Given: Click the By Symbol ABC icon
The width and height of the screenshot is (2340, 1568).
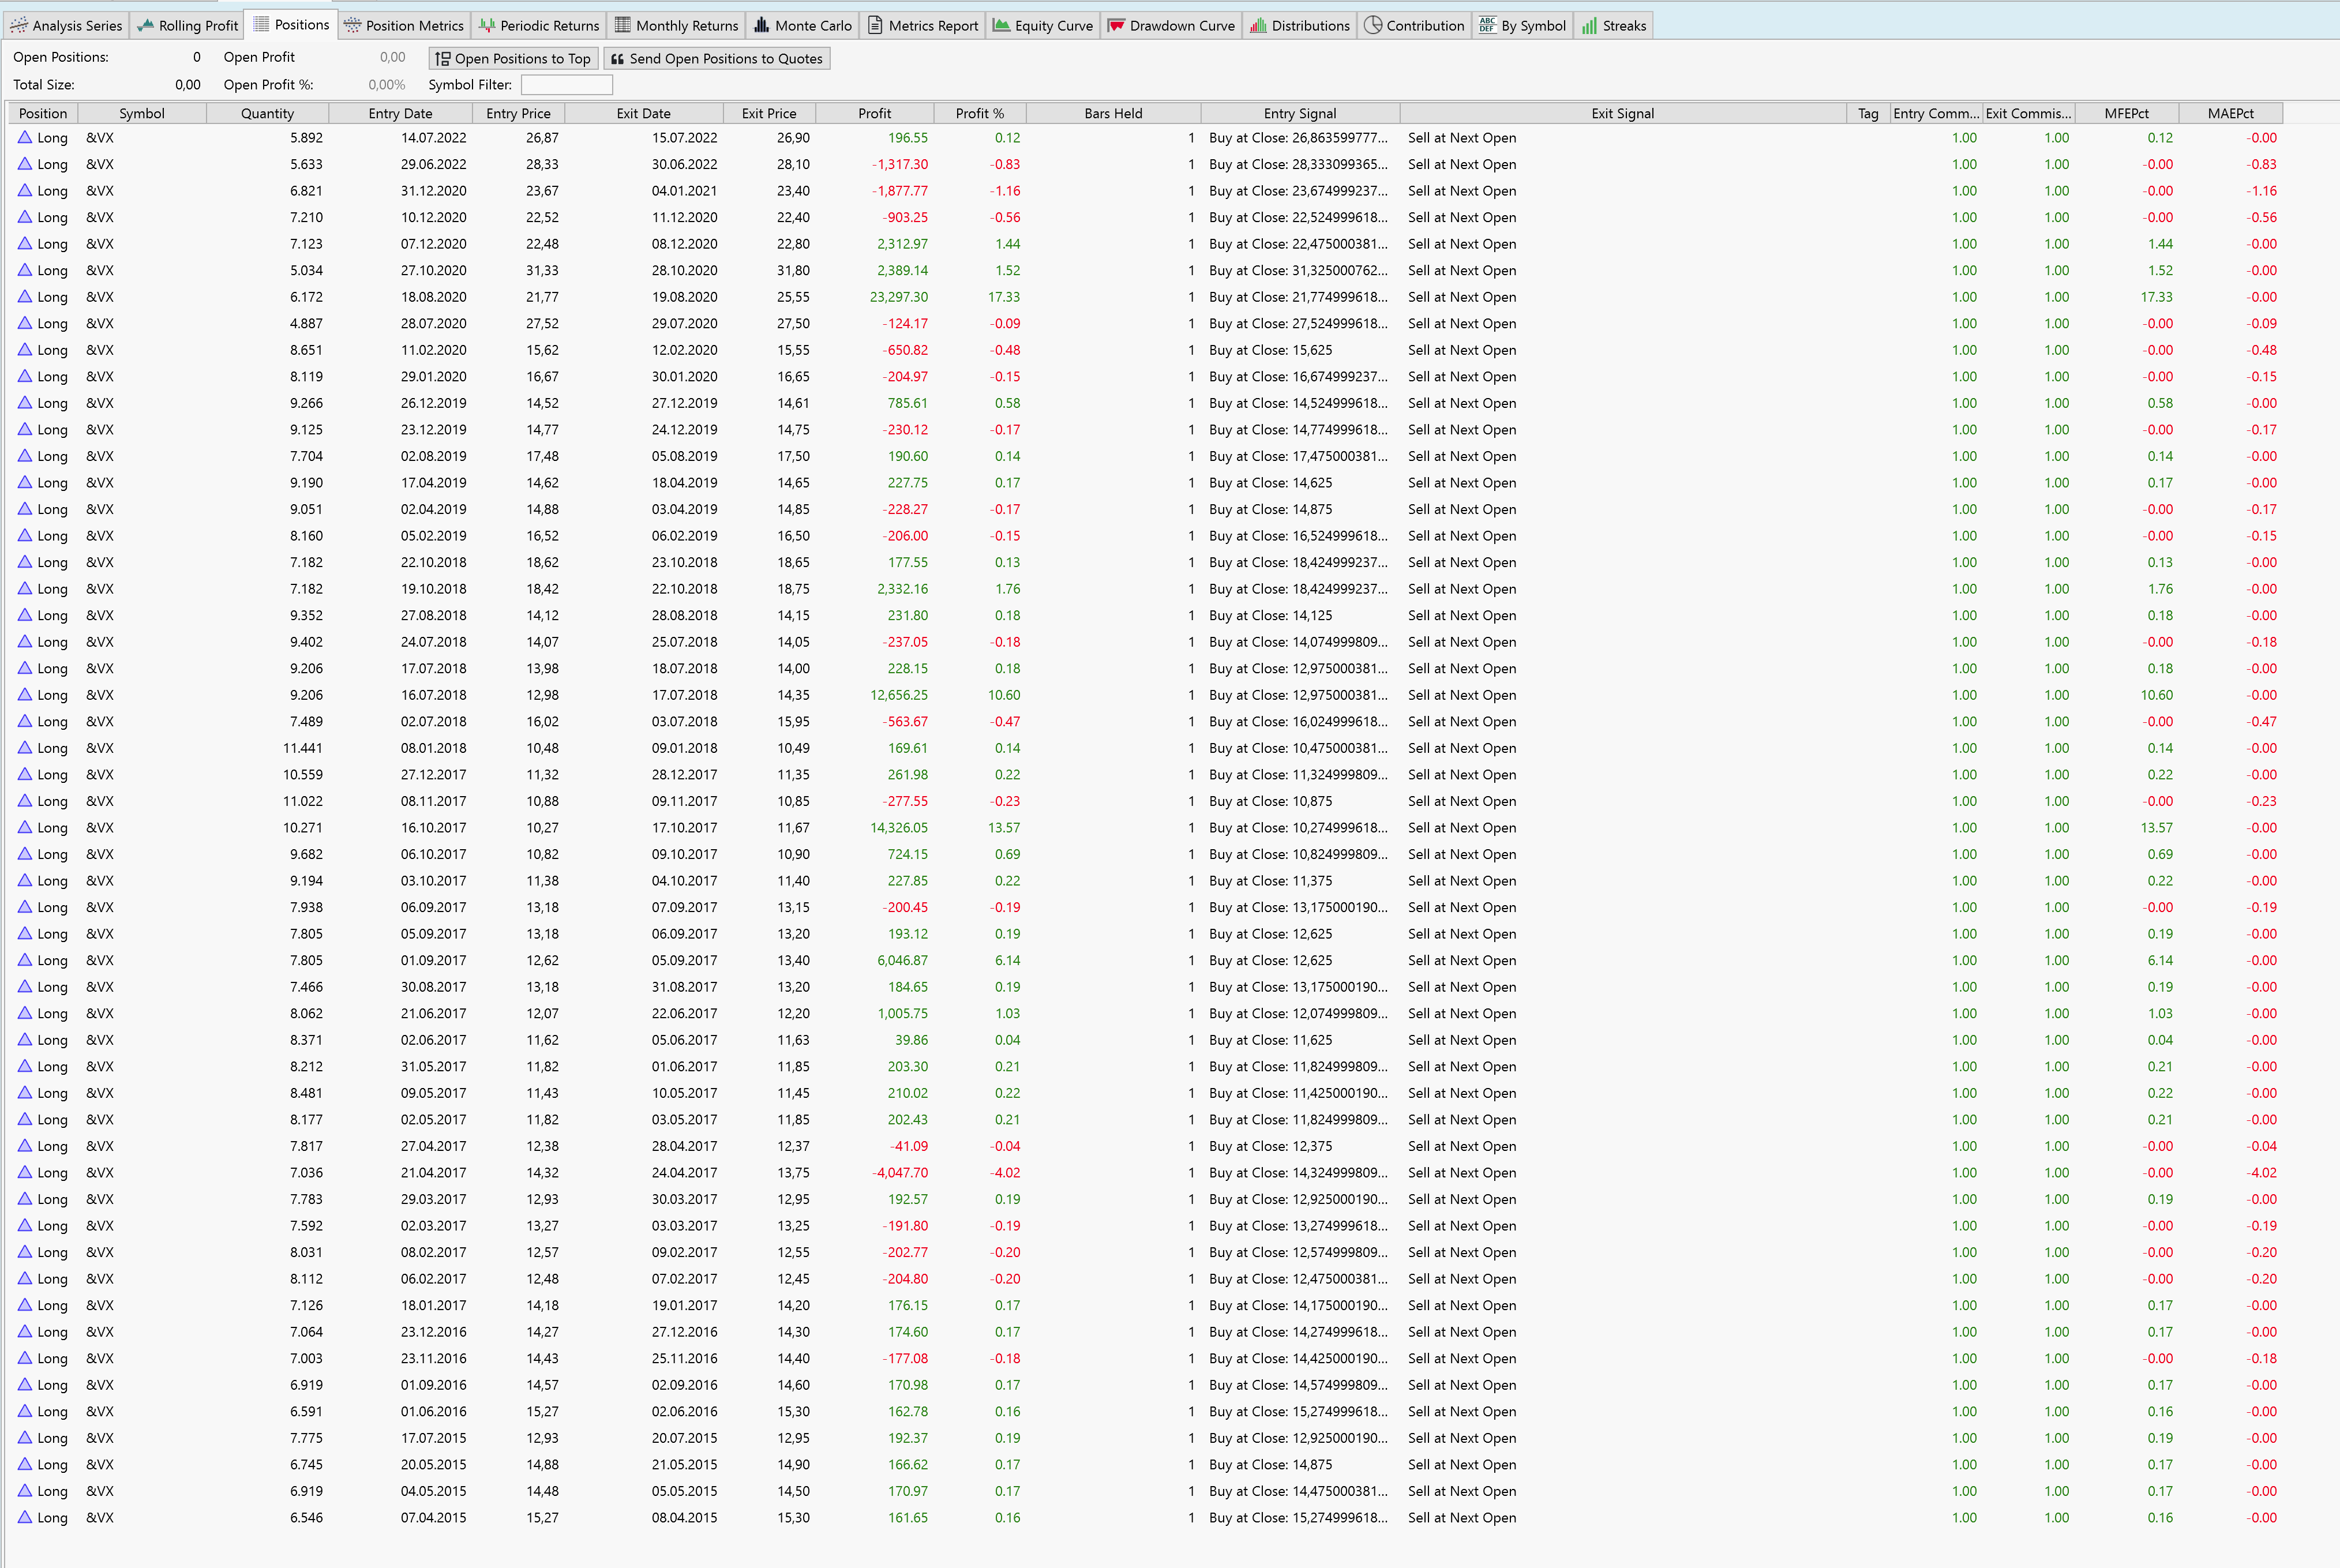Looking at the screenshot, I should (x=1487, y=25).
